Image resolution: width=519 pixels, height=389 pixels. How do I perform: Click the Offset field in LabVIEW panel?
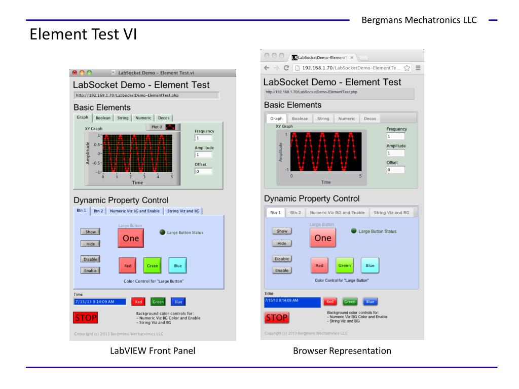click(x=203, y=171)
